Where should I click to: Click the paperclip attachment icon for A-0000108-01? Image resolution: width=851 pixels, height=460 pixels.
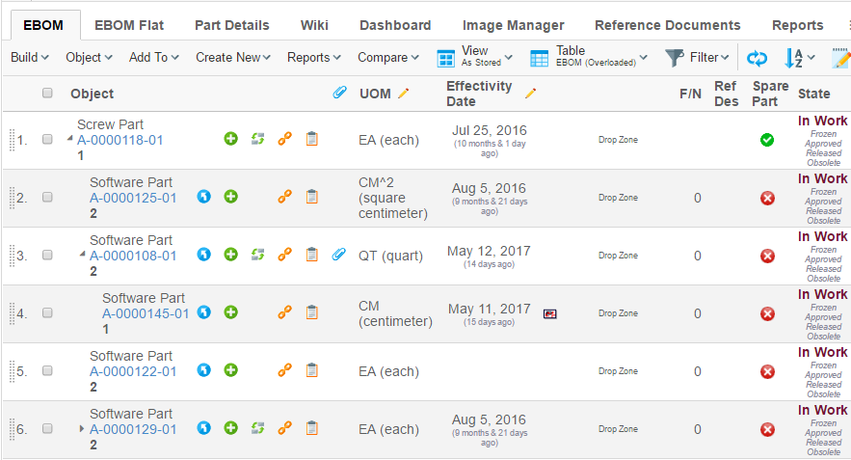coord(338,256)
